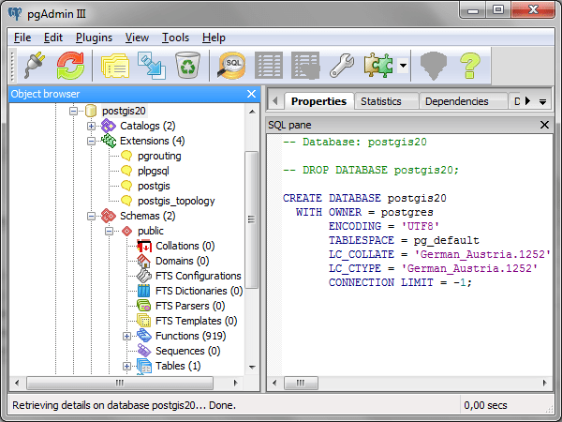Close the Object browser panel

(251, 94)
